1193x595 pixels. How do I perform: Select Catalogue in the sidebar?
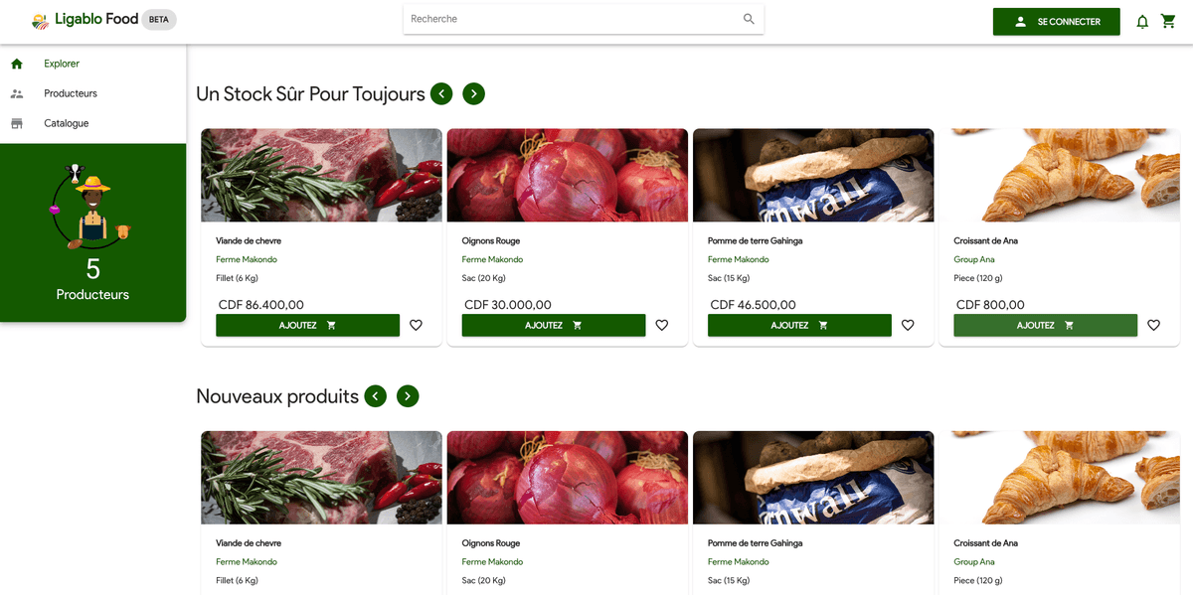(66, 123)
